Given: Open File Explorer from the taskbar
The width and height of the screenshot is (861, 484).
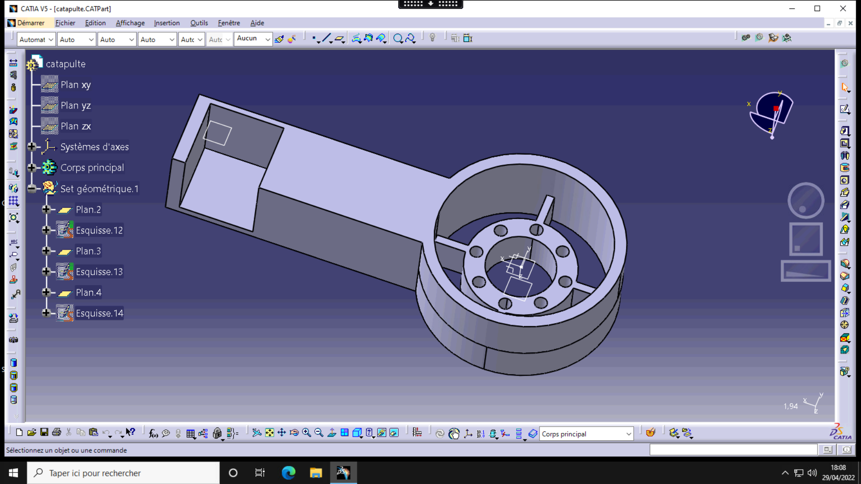Looking at the screenshot, I should pyautogui.click(x=316, y=473).
